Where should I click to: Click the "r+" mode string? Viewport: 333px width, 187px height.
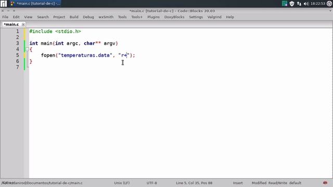click(x=124, y=56)
